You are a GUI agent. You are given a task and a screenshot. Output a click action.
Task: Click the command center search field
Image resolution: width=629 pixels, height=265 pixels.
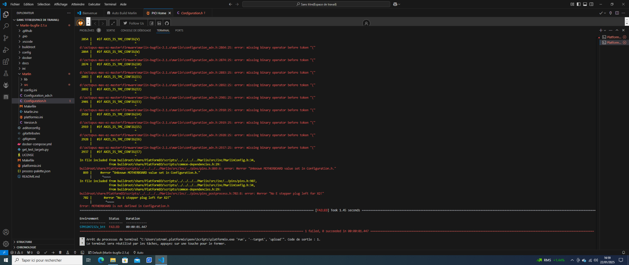(x=316, y=4)
